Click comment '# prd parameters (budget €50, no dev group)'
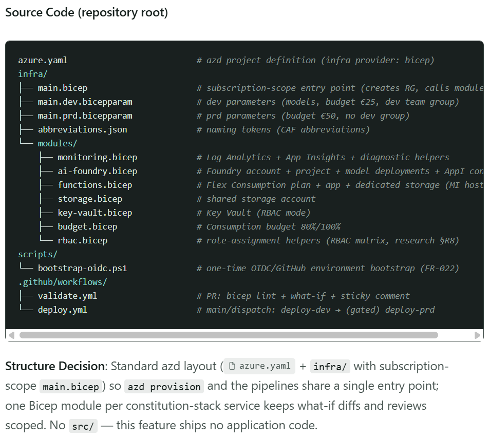 pyautogui.click(x=303, y=116)
